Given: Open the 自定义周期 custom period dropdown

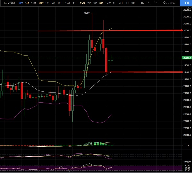Looking at the screenshot, I should 9,3.
